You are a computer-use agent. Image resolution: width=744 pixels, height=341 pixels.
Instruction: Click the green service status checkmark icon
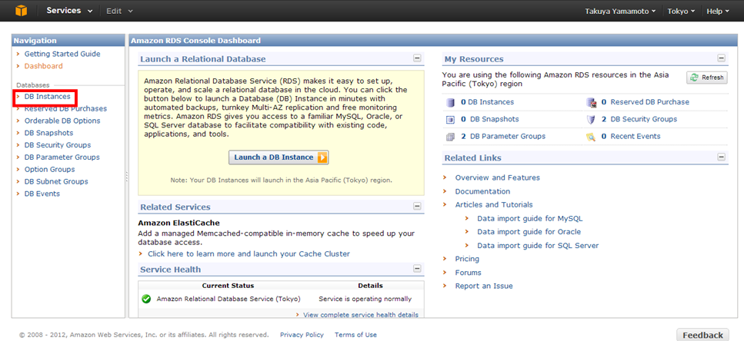(146, 300)
